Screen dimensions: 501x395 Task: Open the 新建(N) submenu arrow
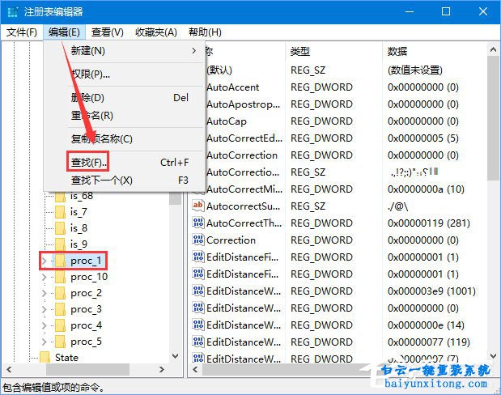194,50
